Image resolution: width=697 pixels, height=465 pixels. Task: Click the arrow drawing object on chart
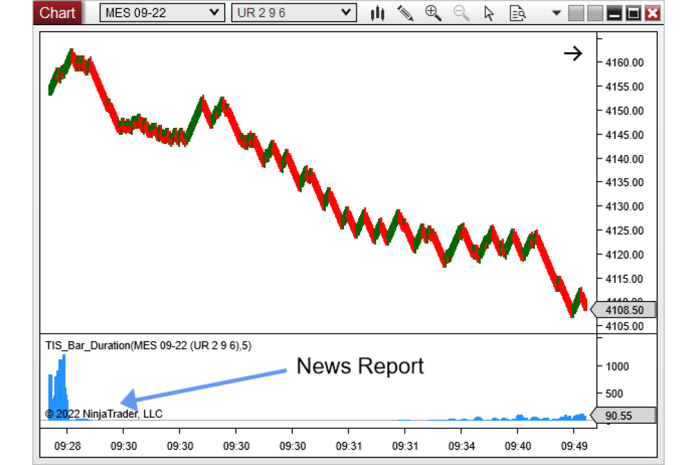point(573,54)
